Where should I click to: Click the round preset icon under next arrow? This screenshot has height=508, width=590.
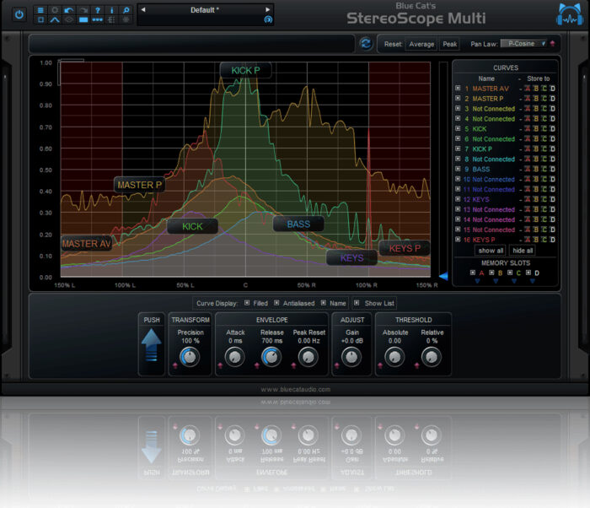pos(268,19)
